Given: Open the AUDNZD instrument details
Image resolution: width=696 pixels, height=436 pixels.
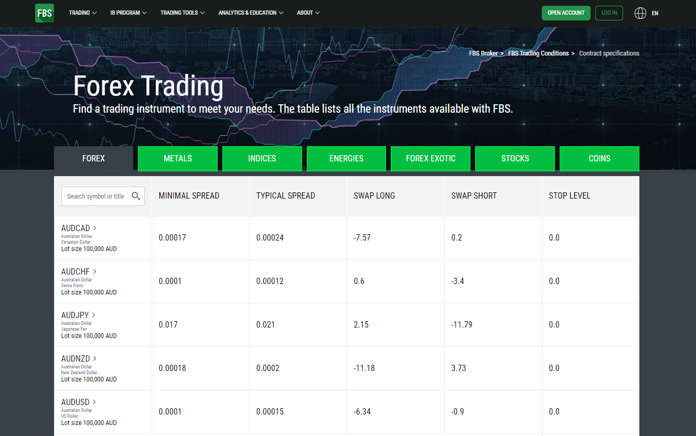Looking at the screenshot, I should tap(79, 358).
